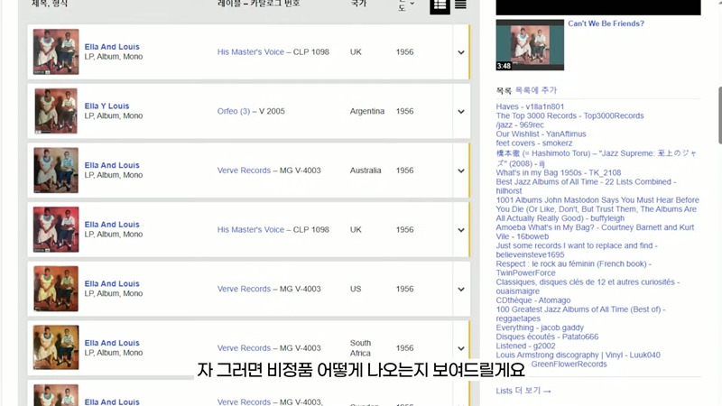Open cover thumbnail of first UK release
This screenshot has height=406, width=722.
click(56, 51)
